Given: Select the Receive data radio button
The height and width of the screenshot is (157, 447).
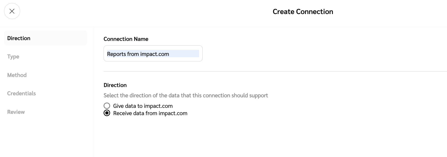Looking at the screenshot, I should (107, 113).
